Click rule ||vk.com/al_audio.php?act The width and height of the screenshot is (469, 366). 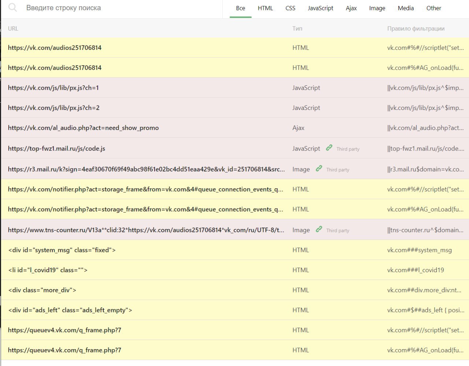[x=425, y=128]
